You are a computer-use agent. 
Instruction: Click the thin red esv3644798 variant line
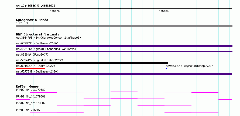[124, 40]
